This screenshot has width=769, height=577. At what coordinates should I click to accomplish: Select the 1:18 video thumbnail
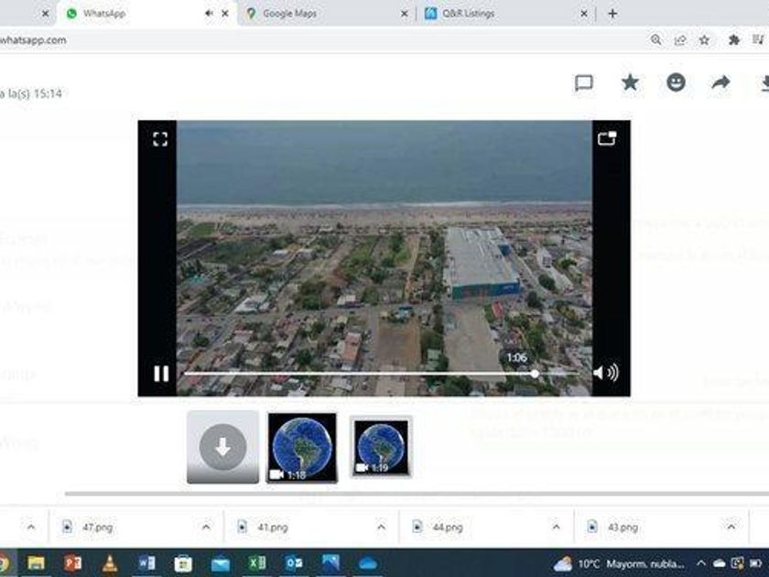(301, 446)
